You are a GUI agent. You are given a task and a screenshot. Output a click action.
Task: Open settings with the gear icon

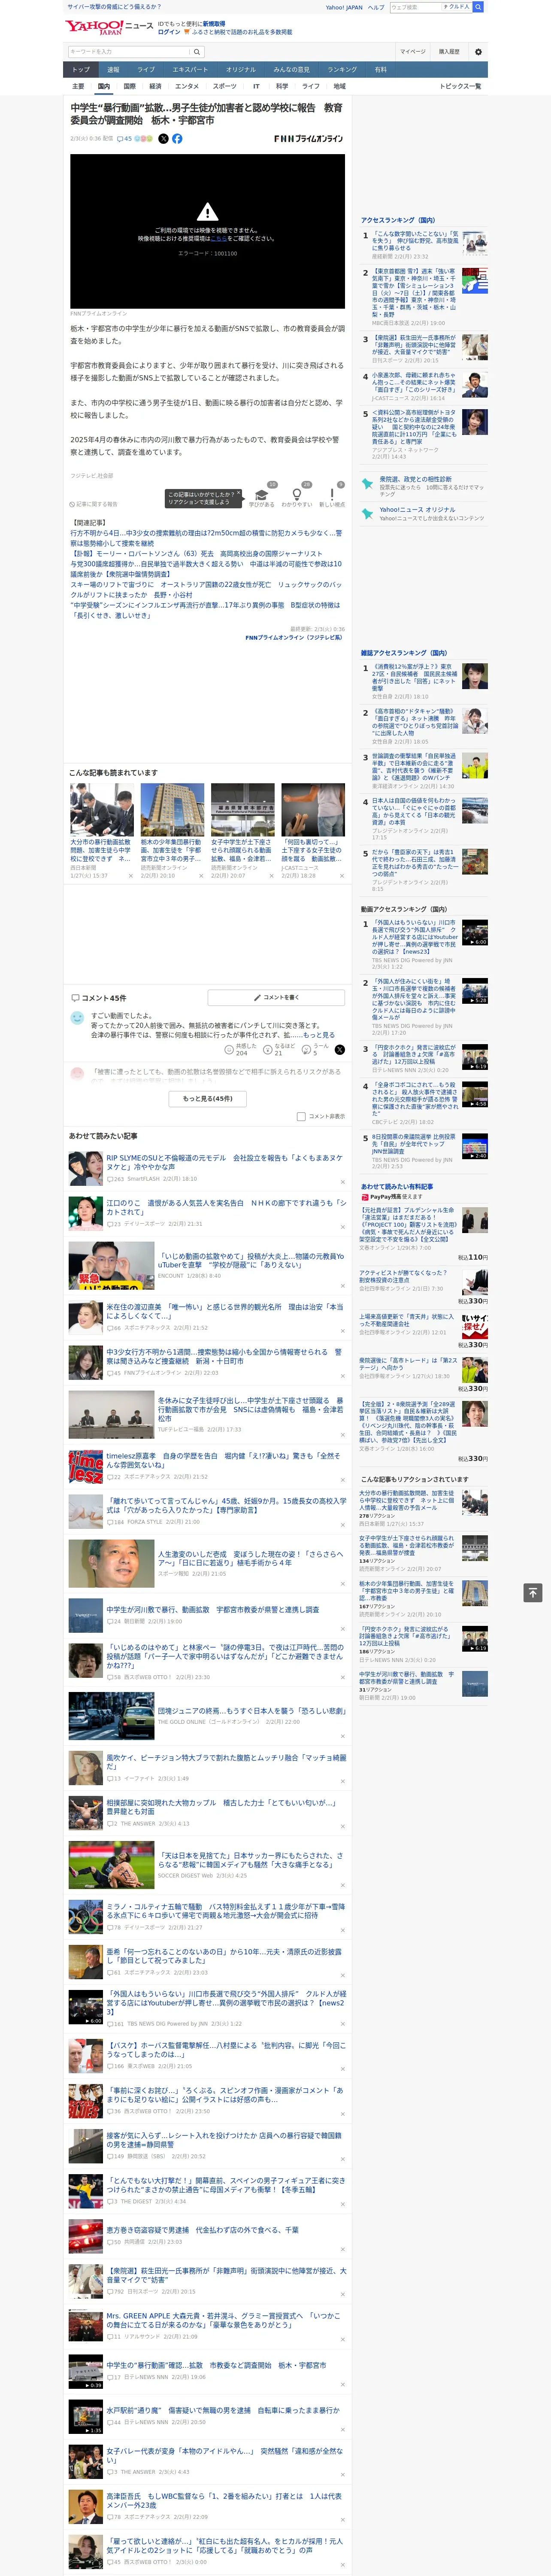coord(478,51)
